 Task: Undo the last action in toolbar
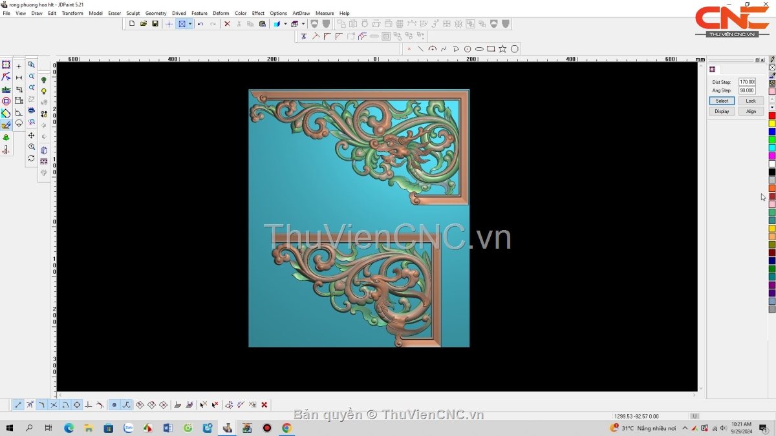[200, 24]
